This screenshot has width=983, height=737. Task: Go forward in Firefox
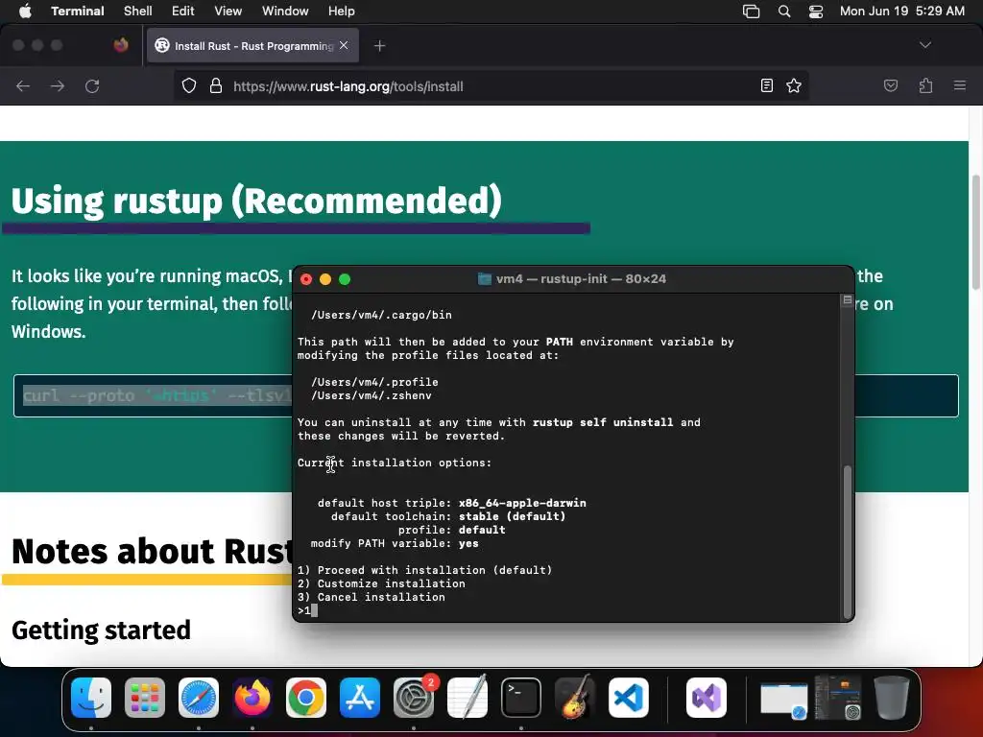pos(57,85)
